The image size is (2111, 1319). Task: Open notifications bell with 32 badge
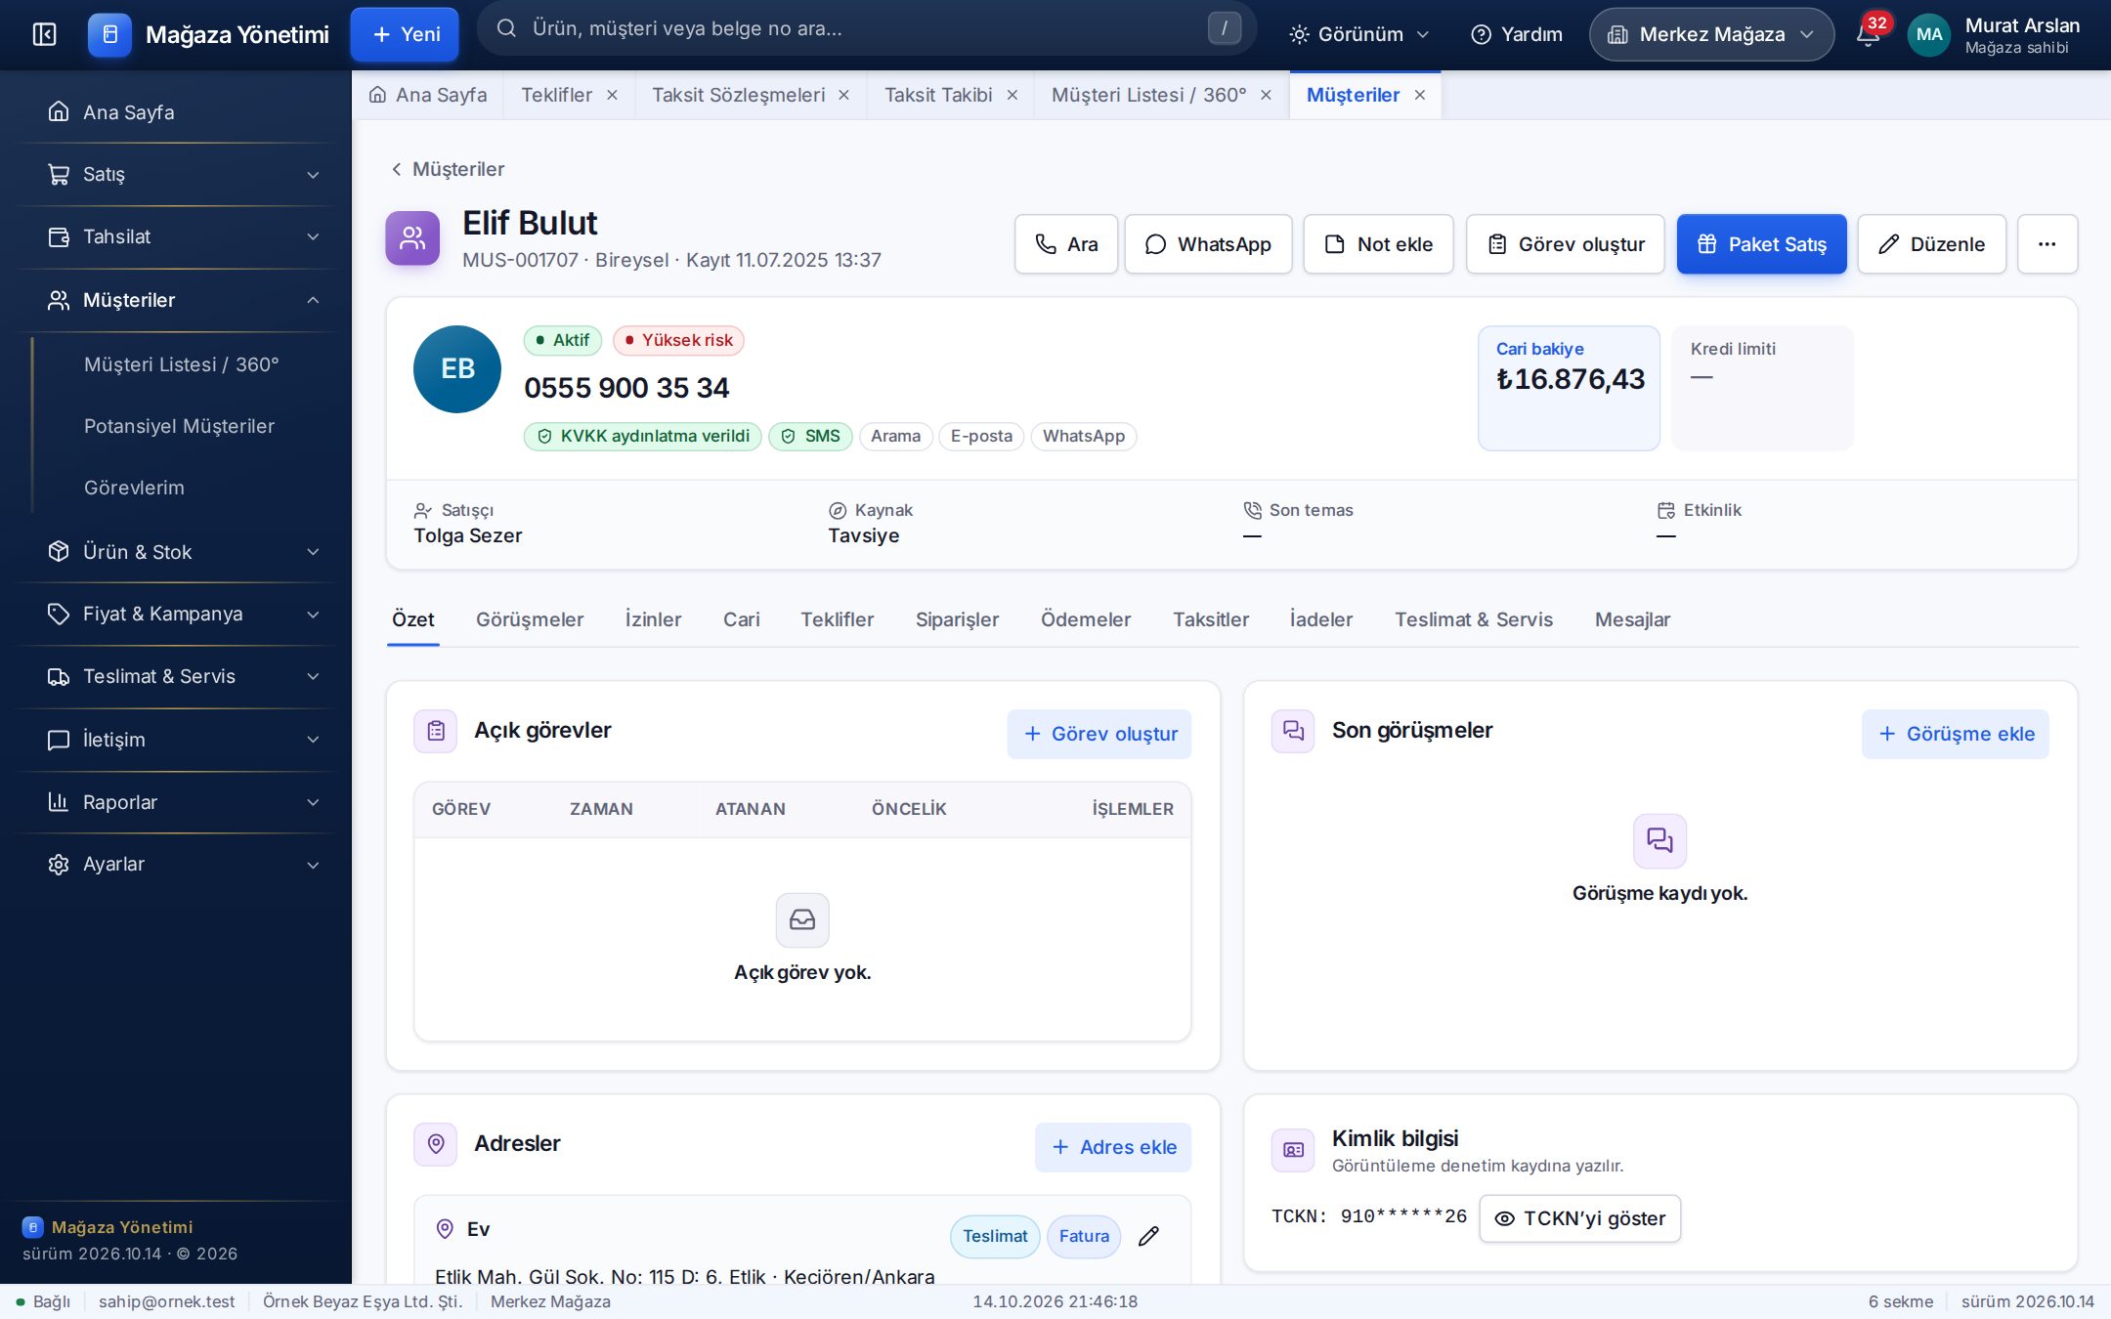coord(1868,34)
